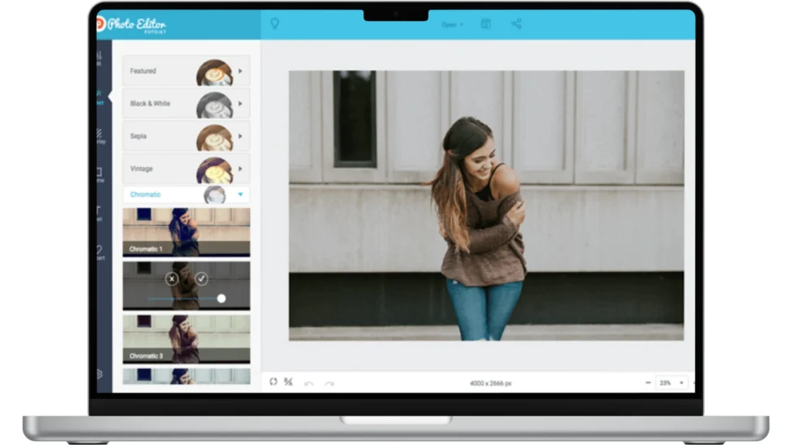Click the Share icon in top bar
The image size is (792, 445).
(x=516, y=24)
